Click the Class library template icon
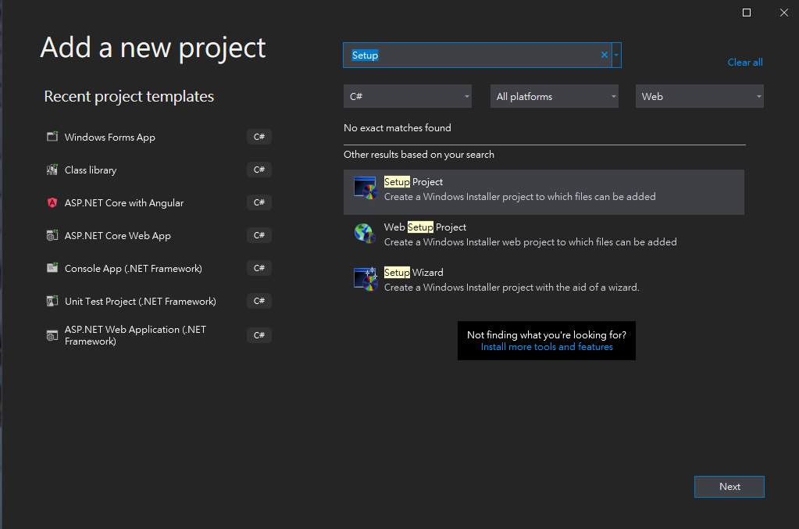Image resolution: width=799 pixels, height=529 pixels. [52, 170]
